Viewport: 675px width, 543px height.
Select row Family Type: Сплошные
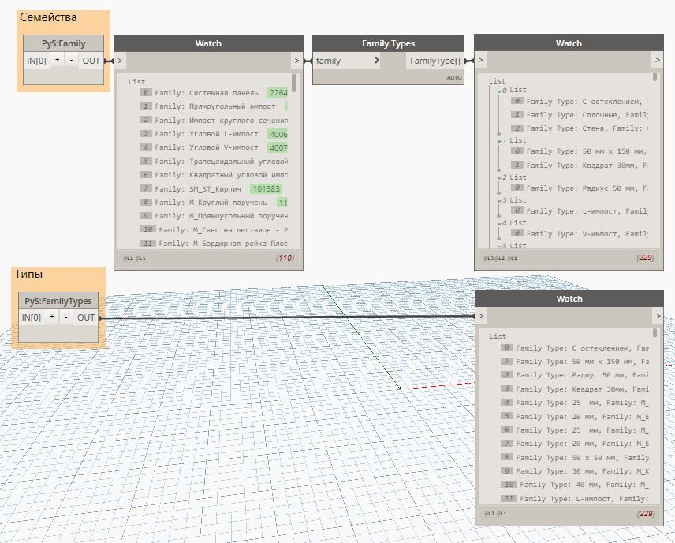pos(580,115)
